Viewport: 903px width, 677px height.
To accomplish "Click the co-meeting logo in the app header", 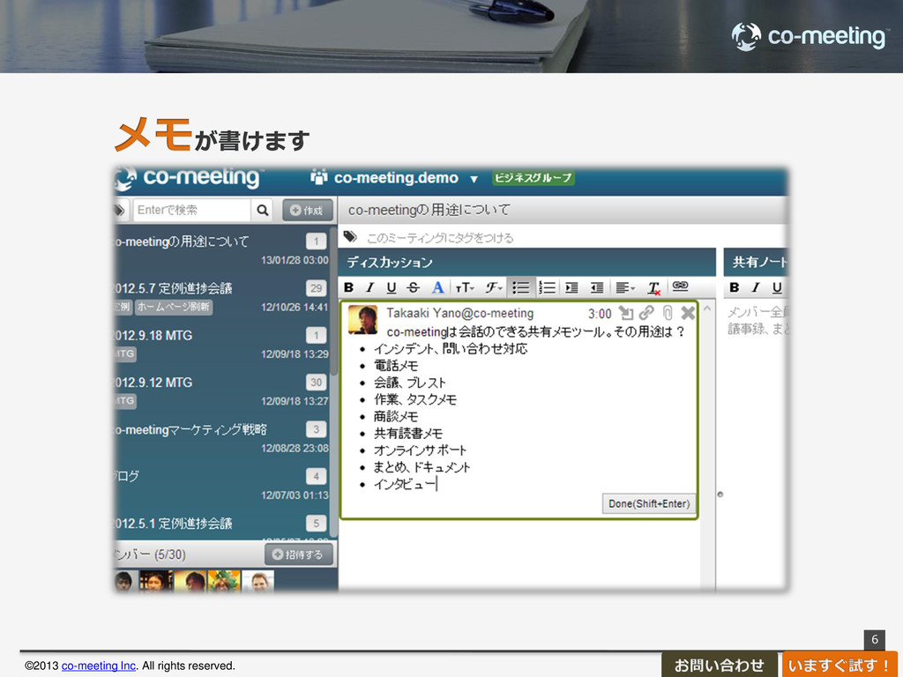I will coord(189,178).
